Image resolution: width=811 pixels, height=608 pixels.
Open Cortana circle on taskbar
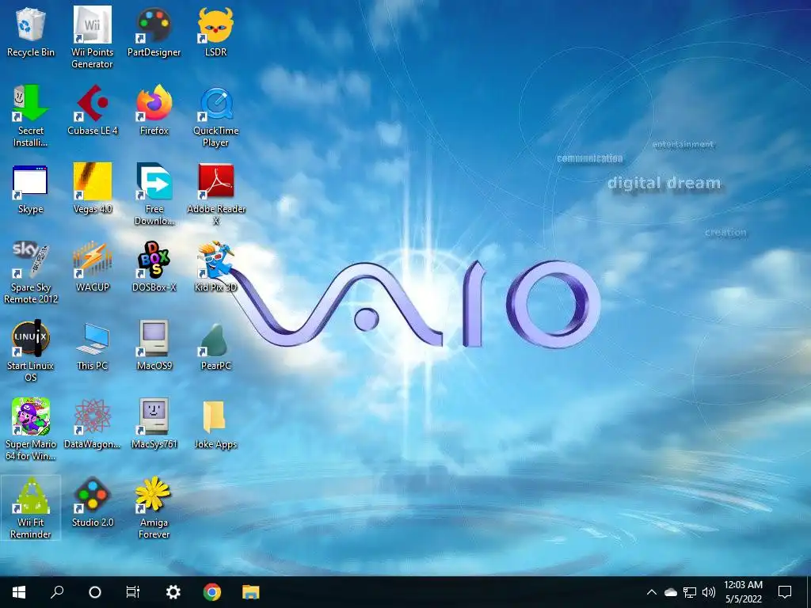[95, 592]
